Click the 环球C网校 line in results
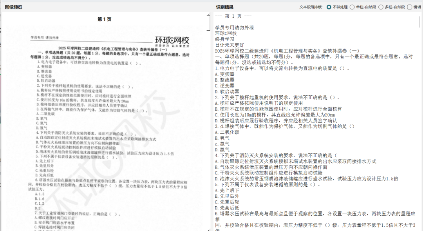Viewport: 423px width, 231px height. coord(226,33)
